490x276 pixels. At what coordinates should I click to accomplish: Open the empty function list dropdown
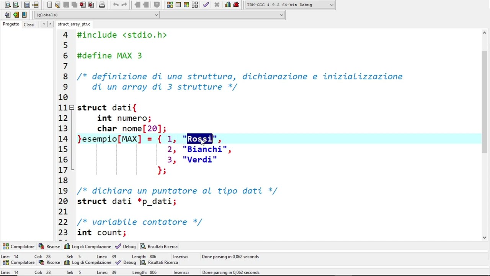(222, 15)
